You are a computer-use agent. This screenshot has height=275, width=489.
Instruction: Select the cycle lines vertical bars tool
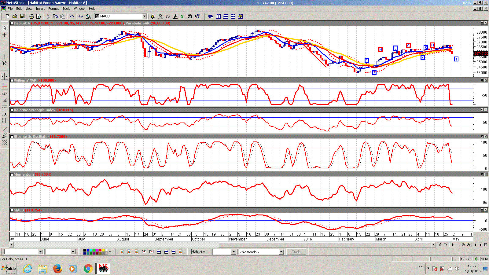pos(5,121)
